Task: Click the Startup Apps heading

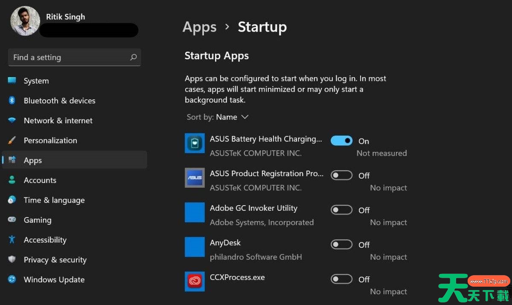Action: click(x=216, y=56)
